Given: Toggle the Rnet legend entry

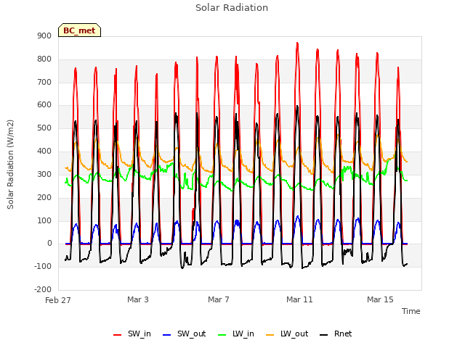Looking at the screenshot, I should [x=336, y=333].
